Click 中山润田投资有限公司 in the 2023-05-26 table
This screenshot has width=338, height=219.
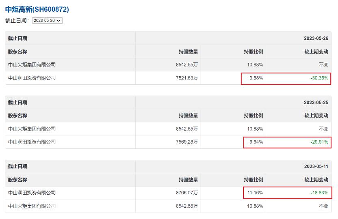32,78
